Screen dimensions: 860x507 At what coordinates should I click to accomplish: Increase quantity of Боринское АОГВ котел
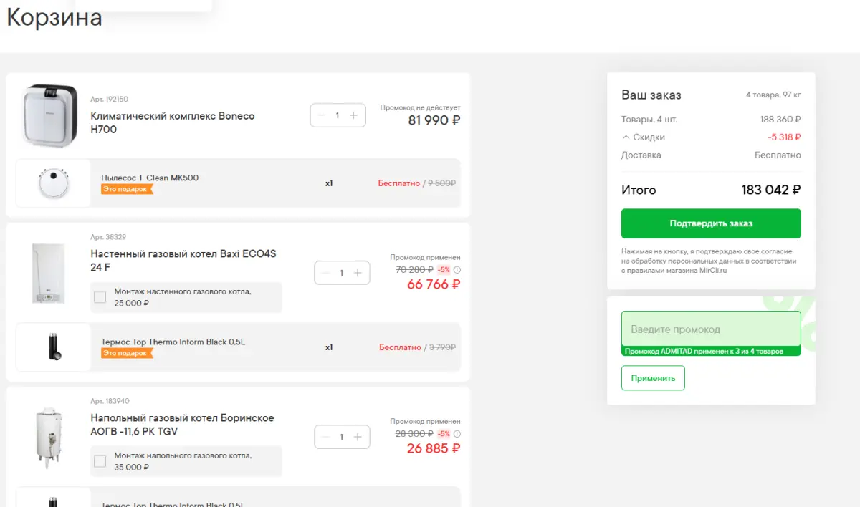pyautogui.click(x=358, y=437)
